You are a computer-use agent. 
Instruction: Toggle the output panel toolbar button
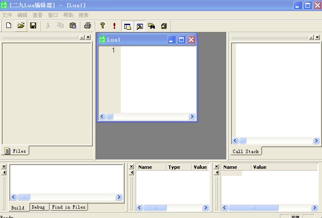tap(140, 26)
